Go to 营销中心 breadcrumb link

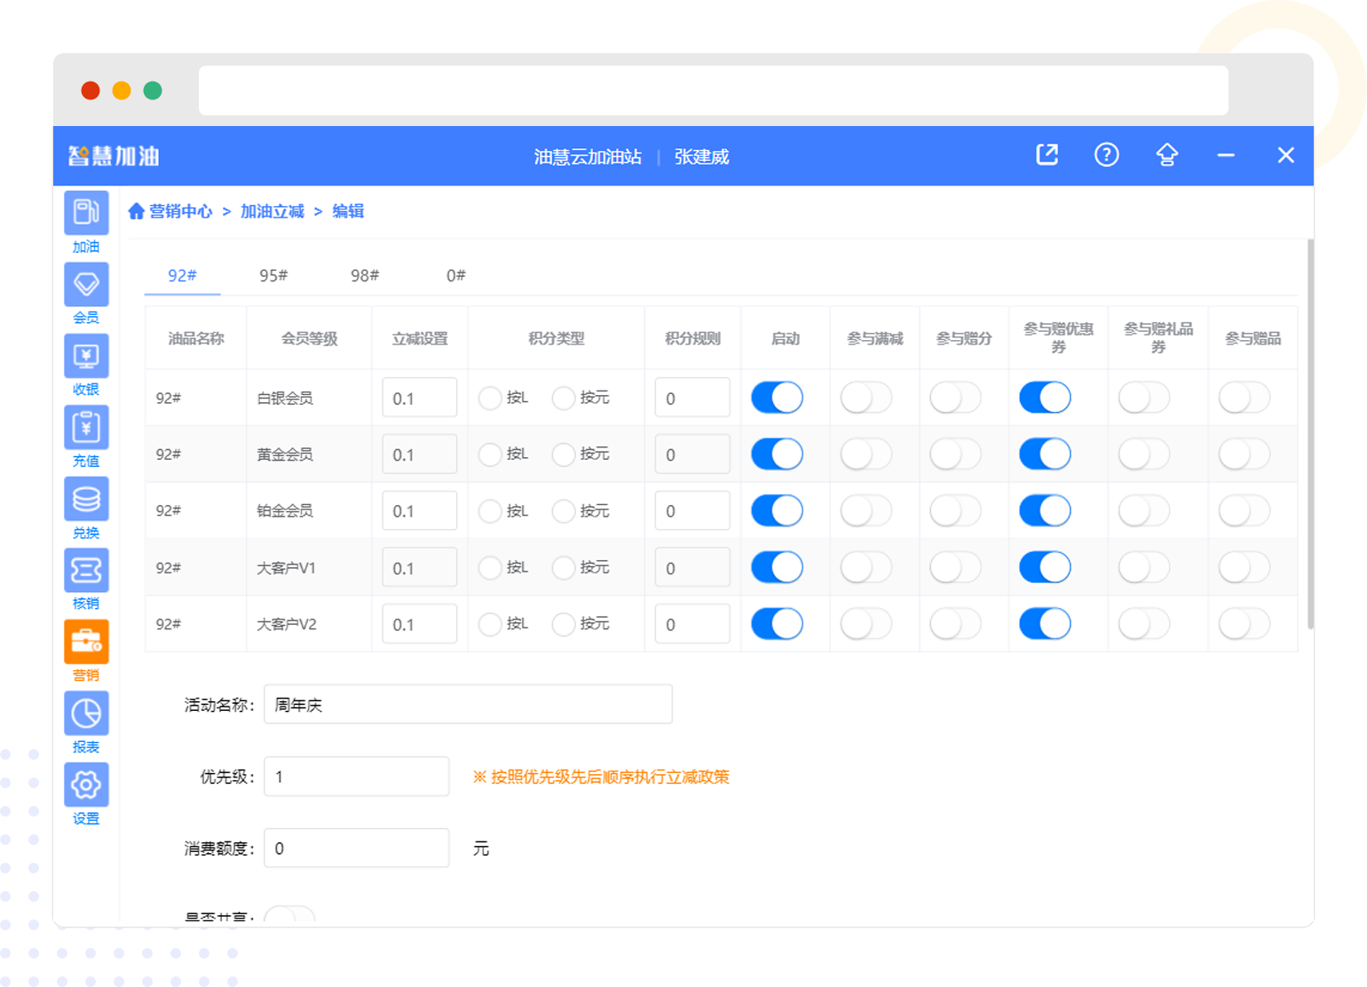pos(180,211)
